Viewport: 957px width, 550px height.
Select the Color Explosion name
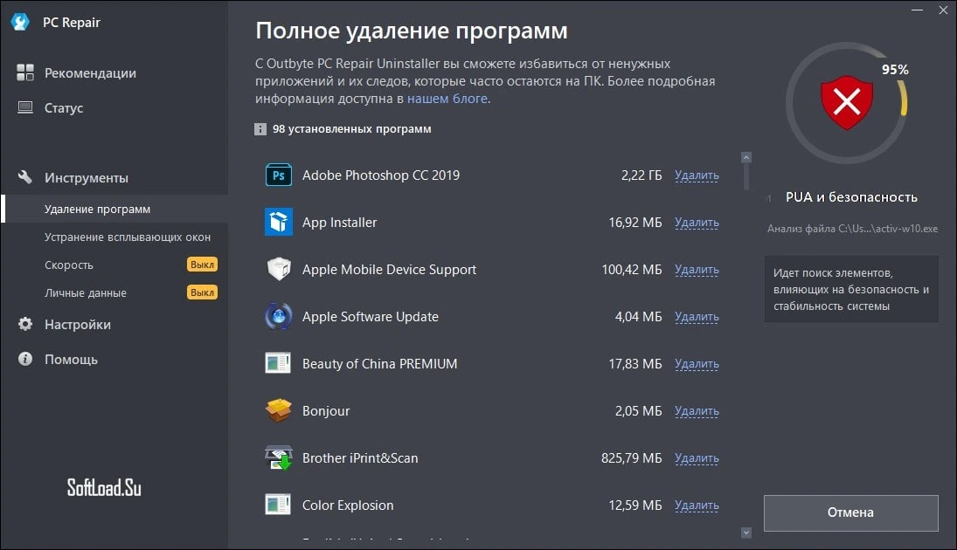[348, 505]
